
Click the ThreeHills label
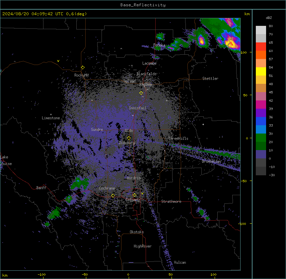tap(178, 139)
